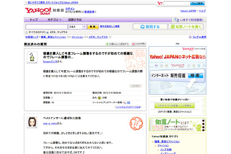Select the すべてのカテゴリ radio button
The height and width of the screenshot is (154, 231).
tap(27, 33)
